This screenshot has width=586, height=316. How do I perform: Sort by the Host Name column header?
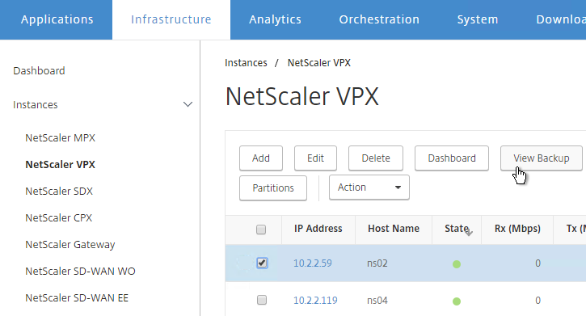click(394, 229)
